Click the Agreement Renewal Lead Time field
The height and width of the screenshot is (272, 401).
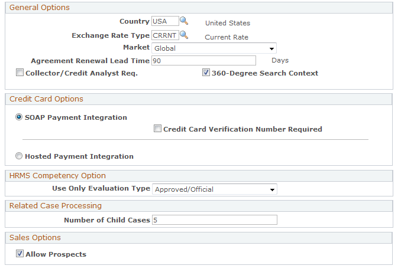(203, 61)
